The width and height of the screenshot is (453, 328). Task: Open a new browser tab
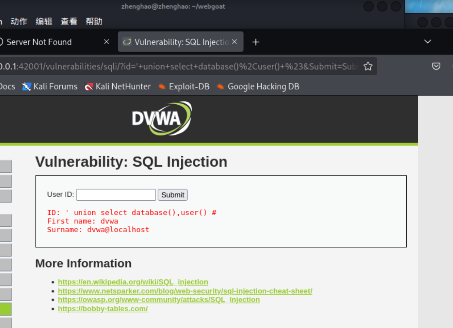coord(255,42)
